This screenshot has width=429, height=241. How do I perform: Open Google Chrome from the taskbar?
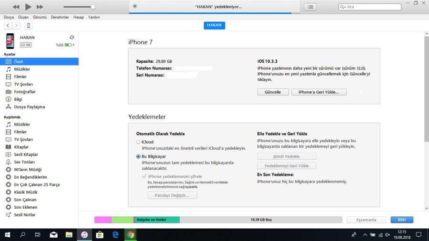tap(131, 235)
